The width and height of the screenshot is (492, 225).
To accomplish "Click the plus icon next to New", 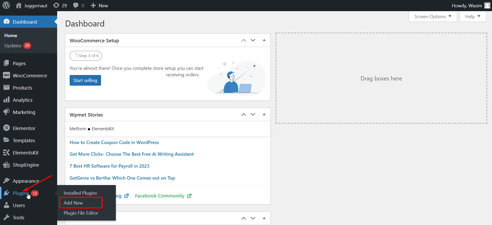I will click(x=93, y=5).
